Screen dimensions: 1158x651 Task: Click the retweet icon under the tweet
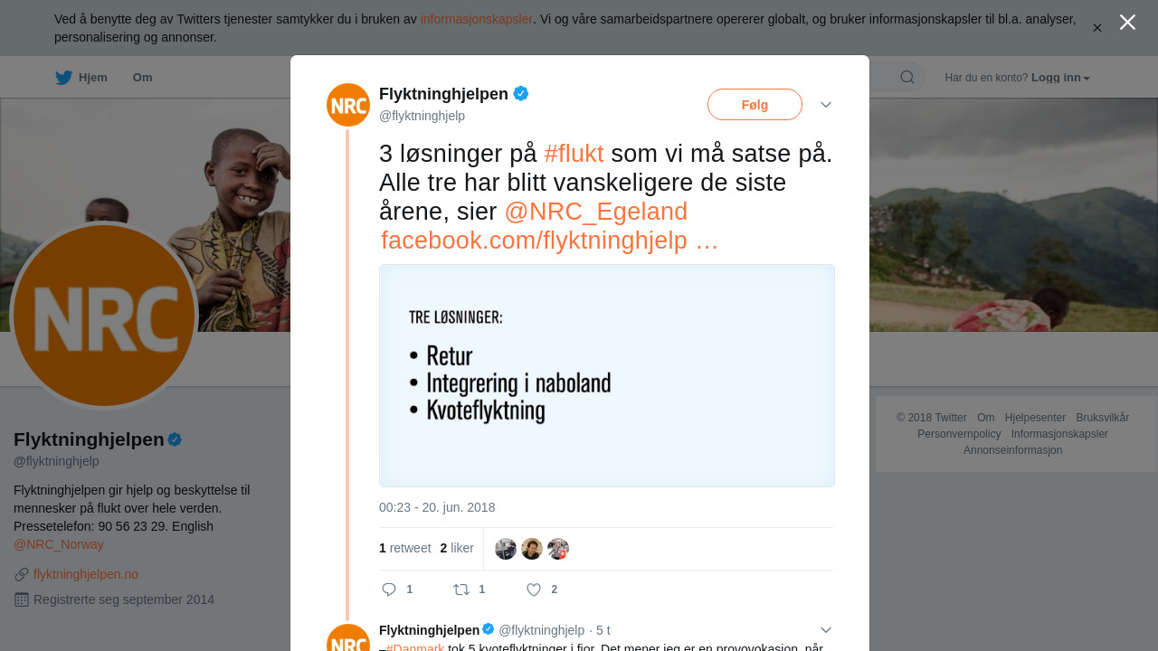pos(461,590)
